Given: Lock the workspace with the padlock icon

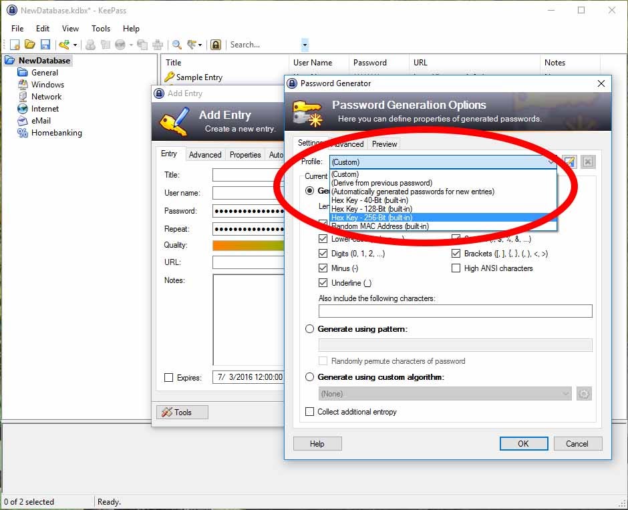Looking at the screenshot, I should pyautogui.click(x=216, y=45).
